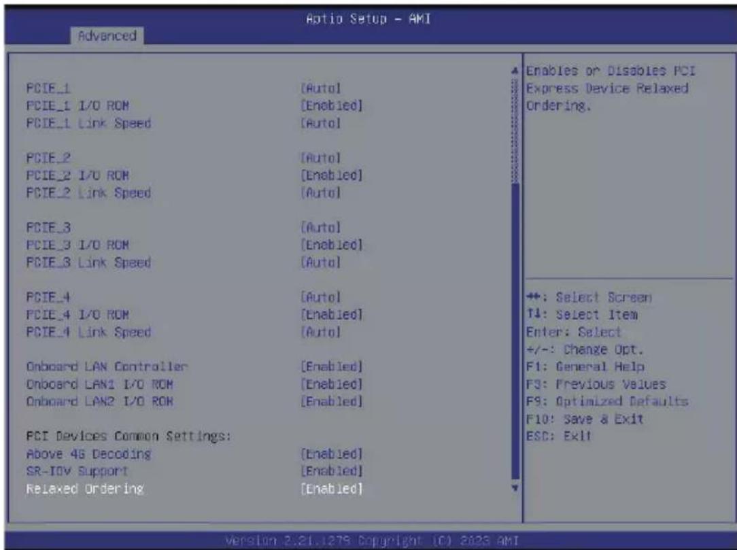737x550 pixels.
Task: Open the PCIE_1 Auto value
Action: tap(320, 88)
